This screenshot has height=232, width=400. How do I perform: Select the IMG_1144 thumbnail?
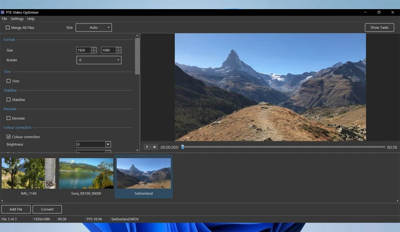point(29,176)
